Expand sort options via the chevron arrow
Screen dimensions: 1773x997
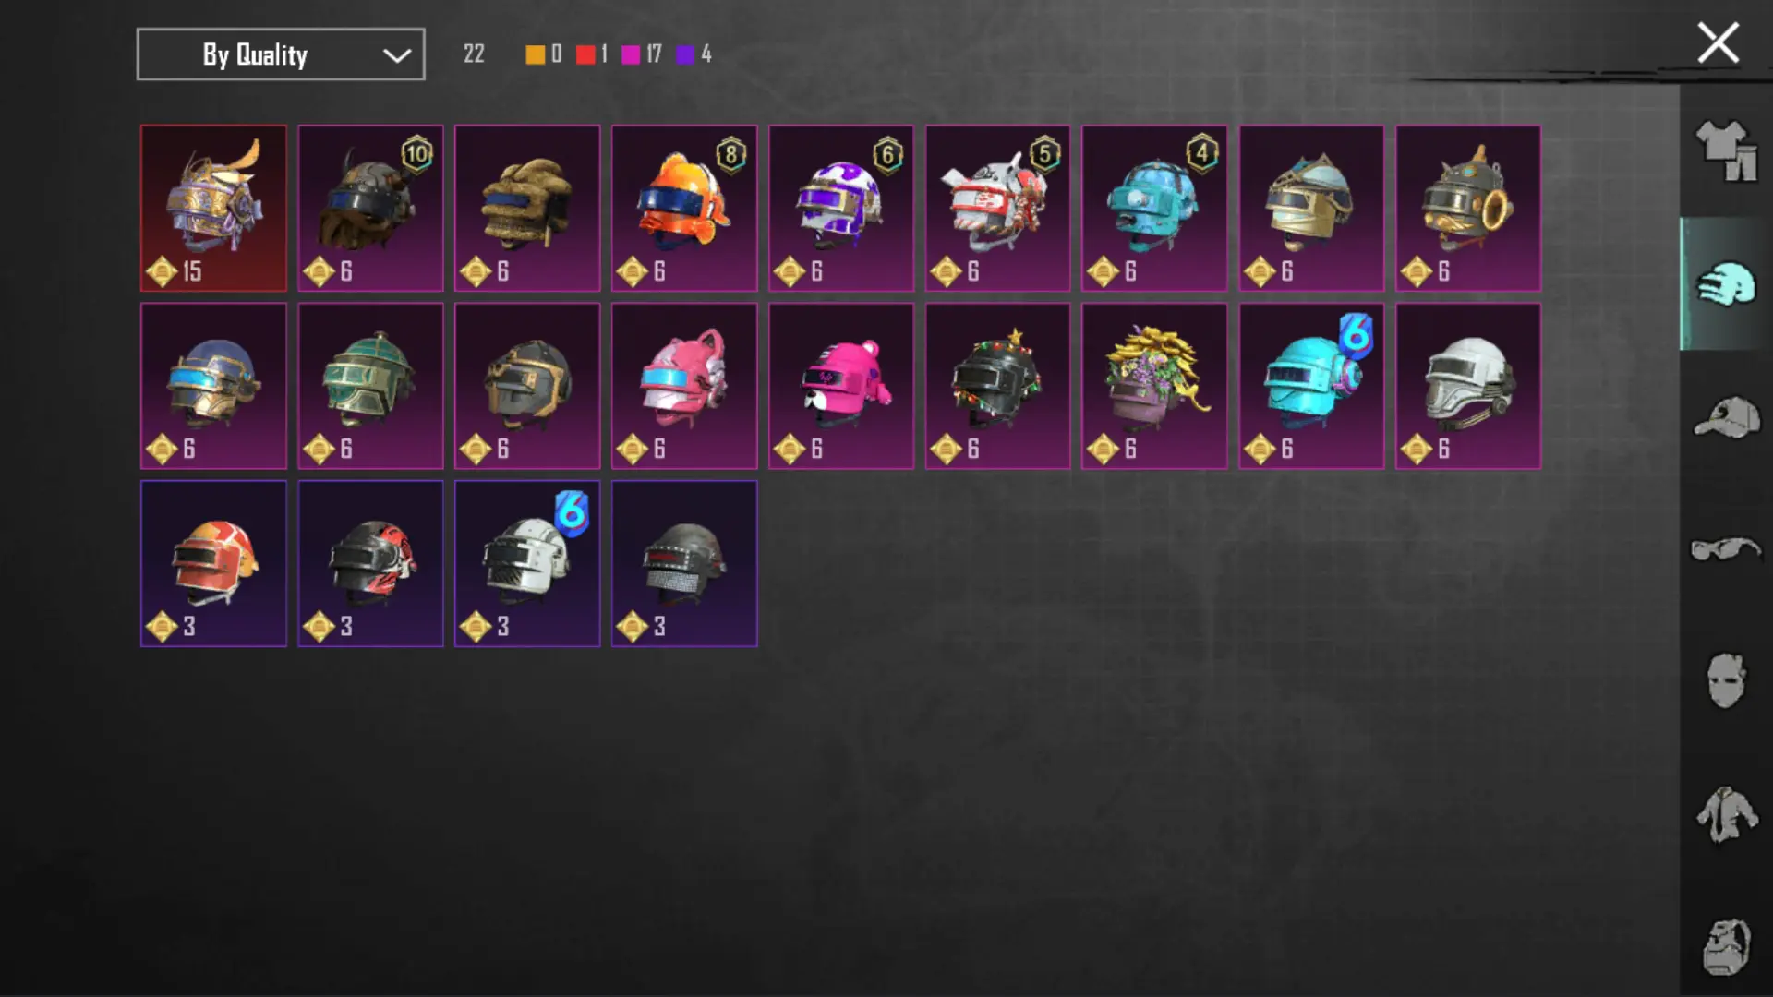pos(397,55)
